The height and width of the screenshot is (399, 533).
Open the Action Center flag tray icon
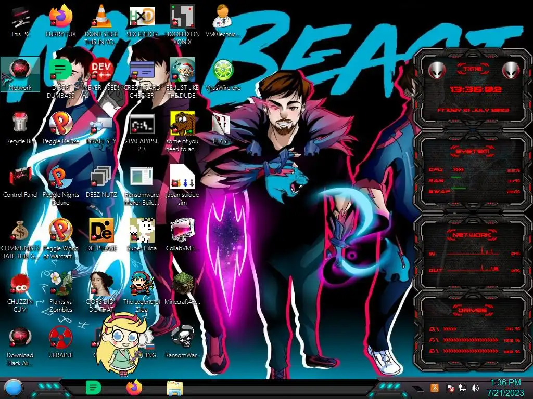pyautogui.click(x=449, y=388)
